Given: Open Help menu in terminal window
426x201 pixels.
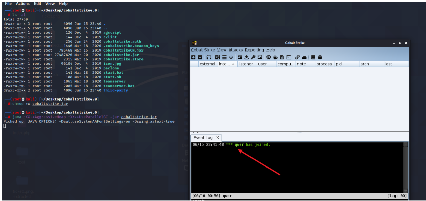Looking at the screenshot, I should click(x=63, y=4).
